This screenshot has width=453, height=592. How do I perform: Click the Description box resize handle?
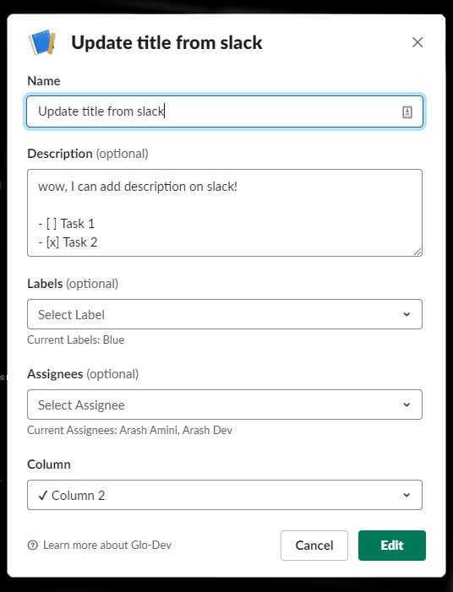coord(418,252)
